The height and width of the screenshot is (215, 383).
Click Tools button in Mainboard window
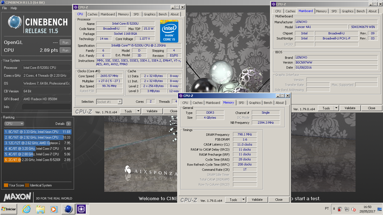[326, 108]
